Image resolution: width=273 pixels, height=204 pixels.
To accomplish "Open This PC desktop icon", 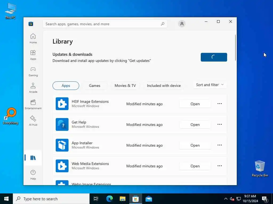I will pos(10,11).
